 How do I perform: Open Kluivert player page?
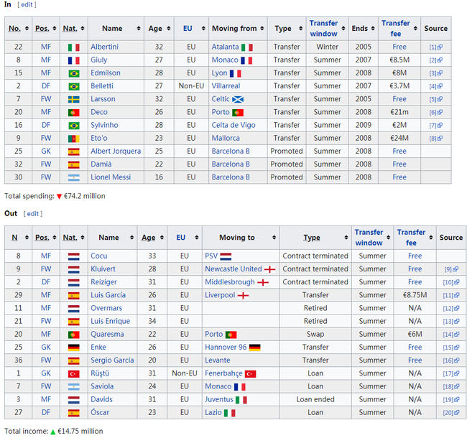(x=103, y=269)
